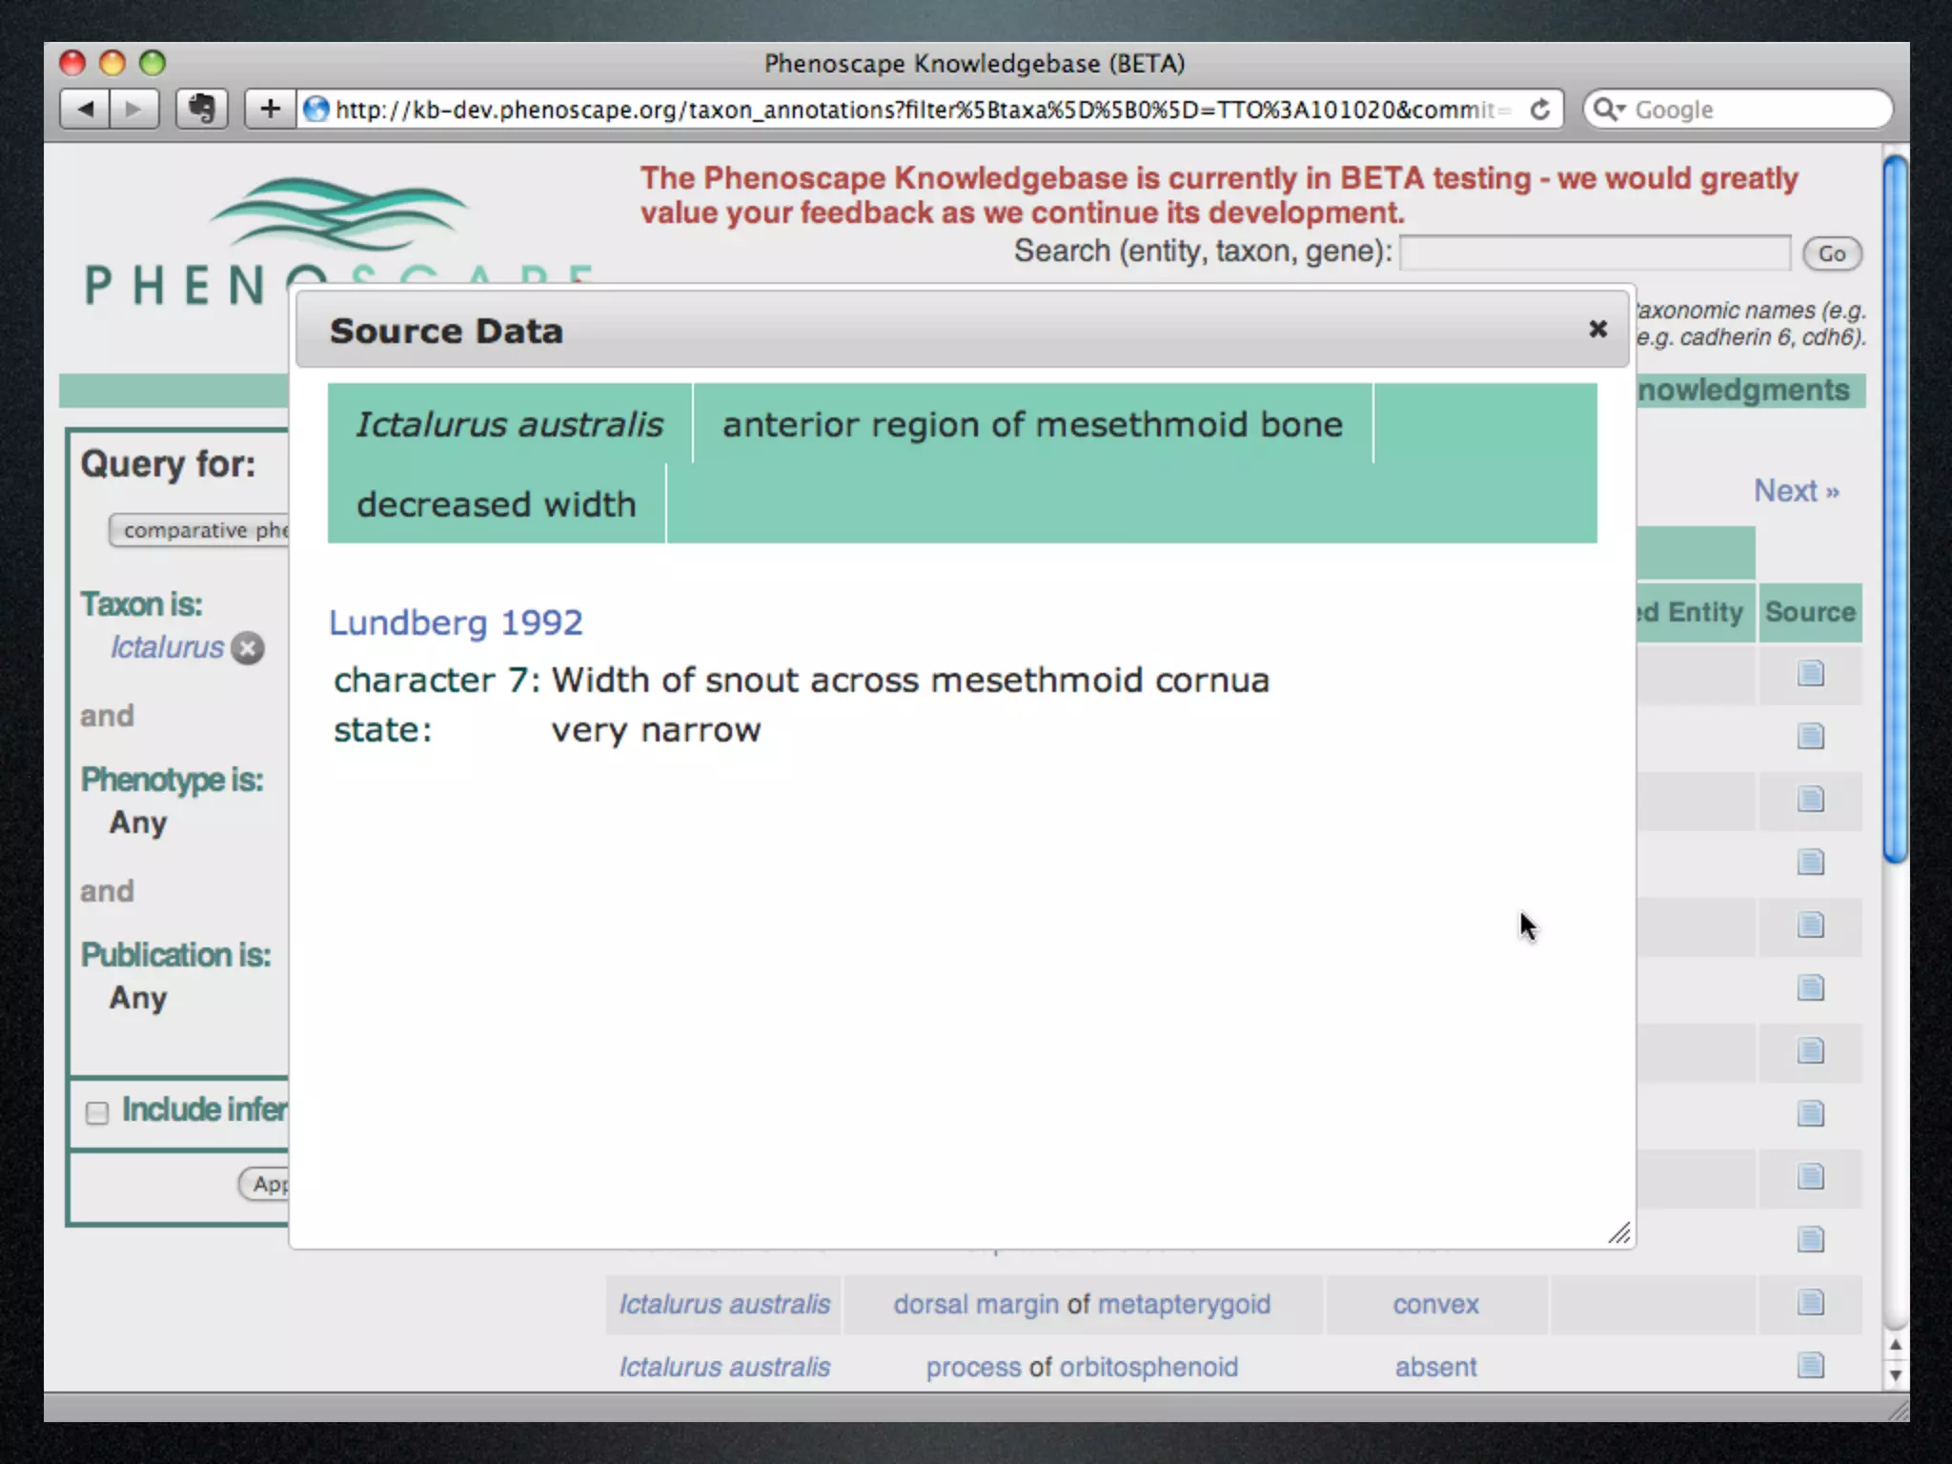Go to the Next results page

click(1796, 491)
